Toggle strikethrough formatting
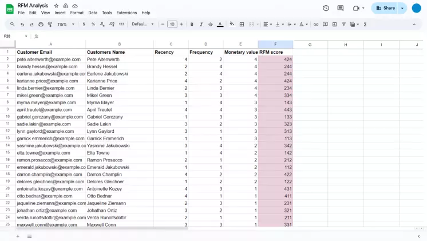Image resolution: width=427 pixels, height=241 pixels. (211, 25)
